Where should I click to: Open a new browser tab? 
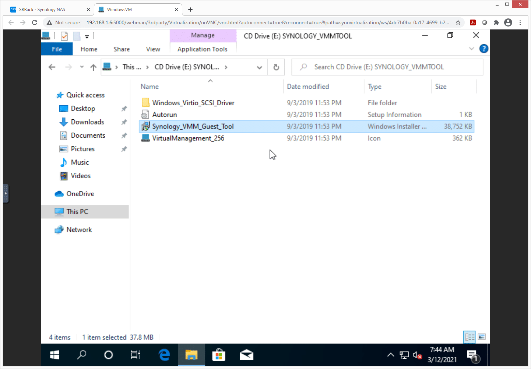pyautogui.click(x=190, y=10)
